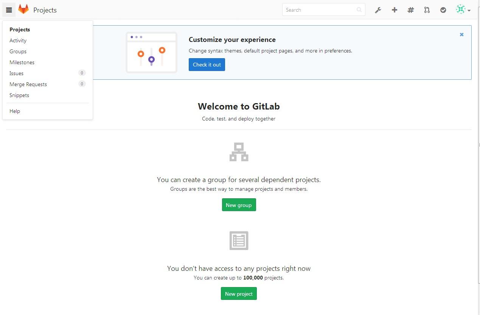Click the Check it out button
The width and height of the screenshot is (480, 315).
point(207,65)
